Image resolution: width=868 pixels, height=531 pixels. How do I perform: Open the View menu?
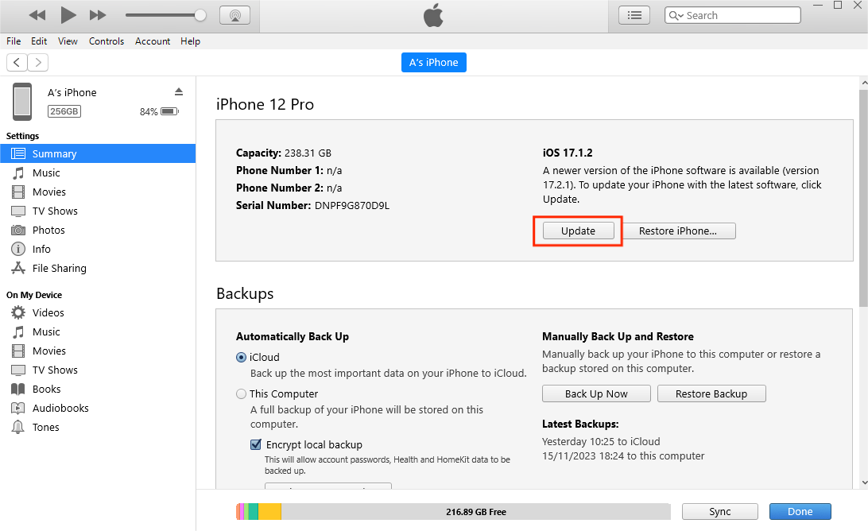68,41
